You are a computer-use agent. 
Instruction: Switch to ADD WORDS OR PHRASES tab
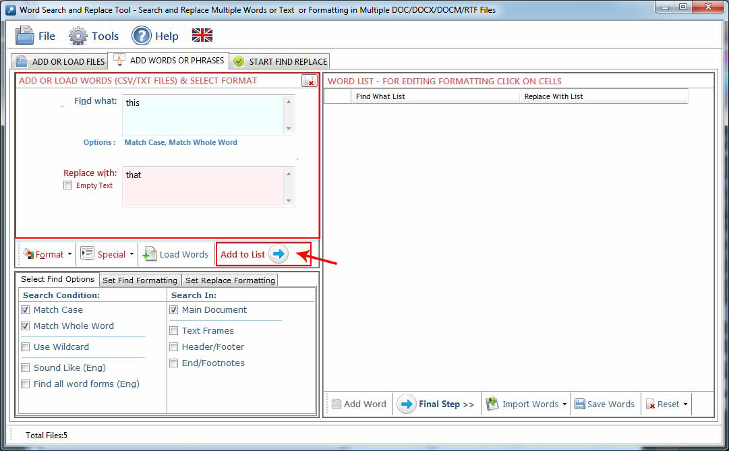[x=169, y=61]
